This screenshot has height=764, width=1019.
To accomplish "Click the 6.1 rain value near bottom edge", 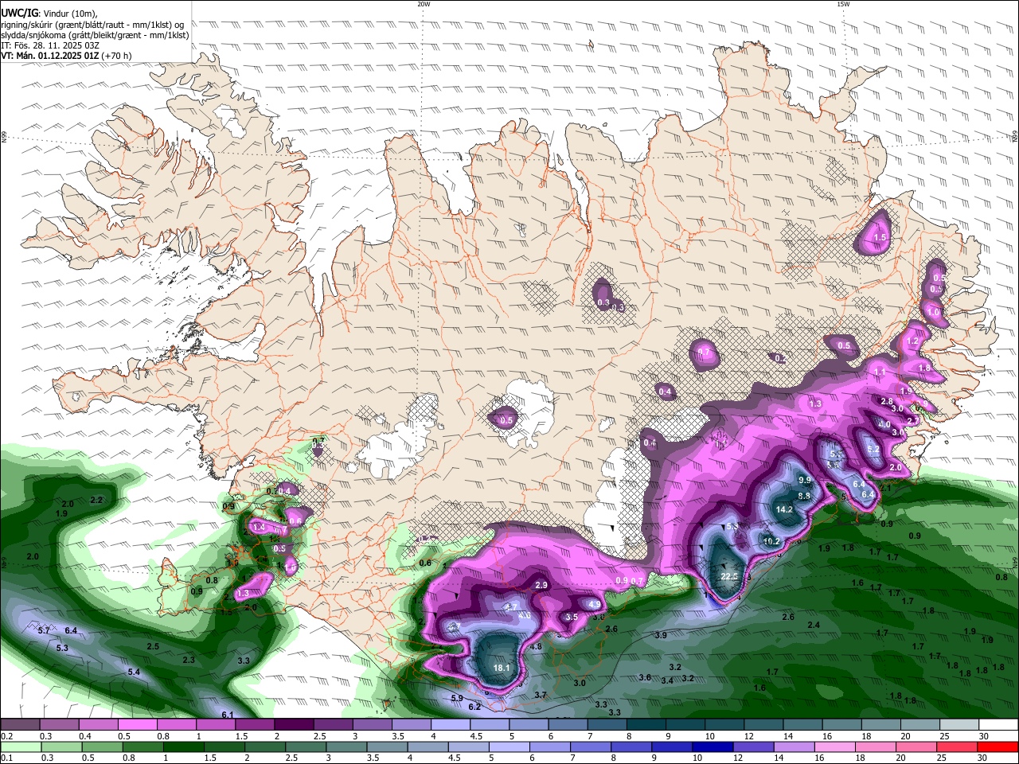I will 228,715.
